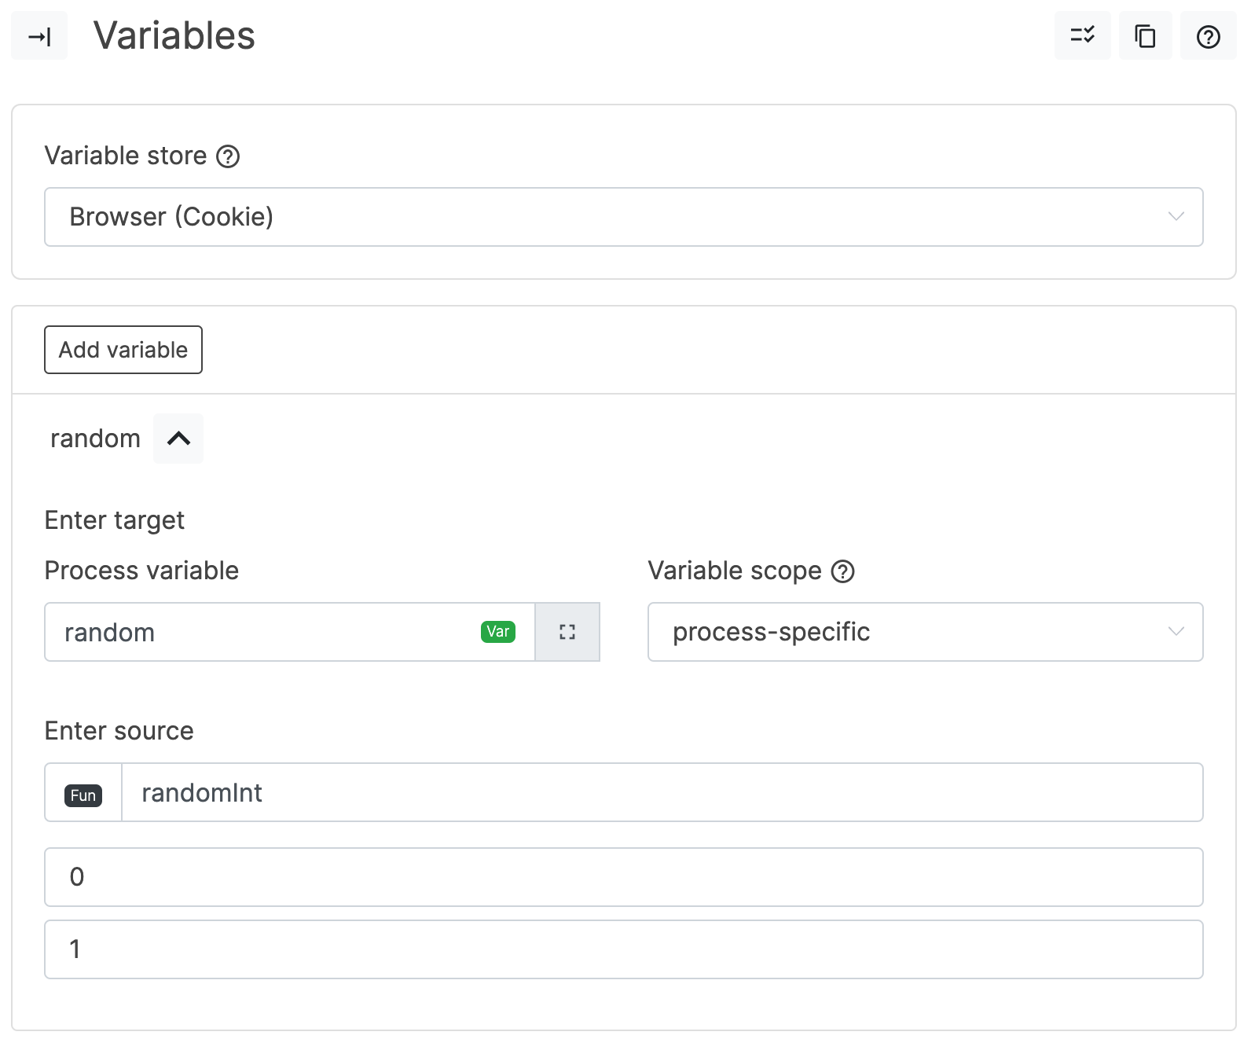Open the Variable scope dropdown
1251x1039 pixels.
[x=923, y=632]
